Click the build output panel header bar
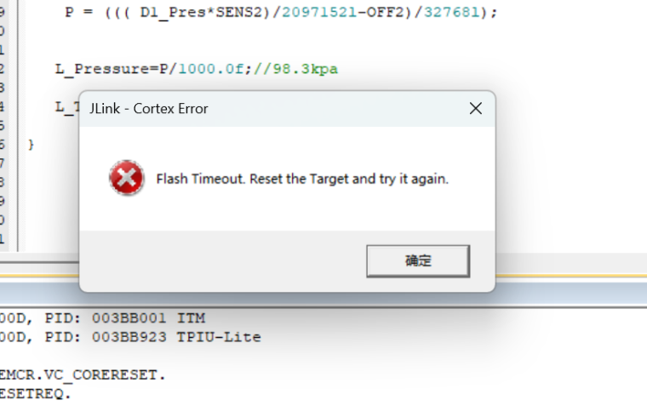The image size is (647, 411). pyautogui.click(x=323, y=294)
